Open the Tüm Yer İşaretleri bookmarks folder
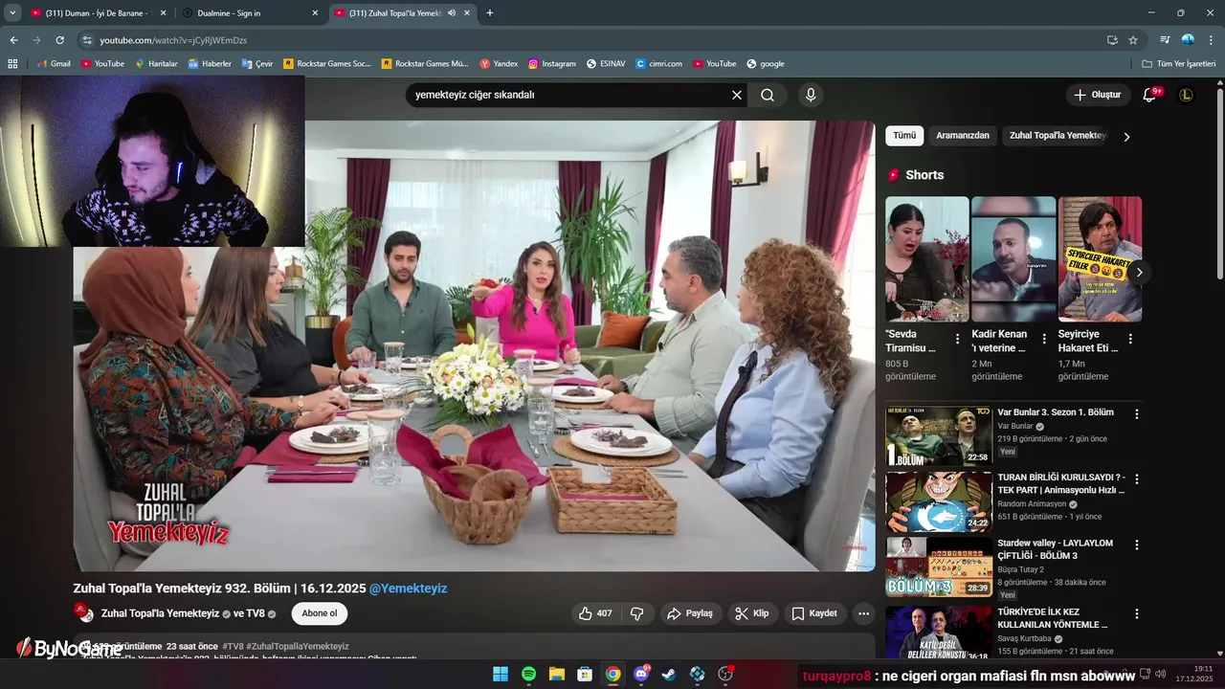The image size is (1225, 689). [x=1179, y=64]
